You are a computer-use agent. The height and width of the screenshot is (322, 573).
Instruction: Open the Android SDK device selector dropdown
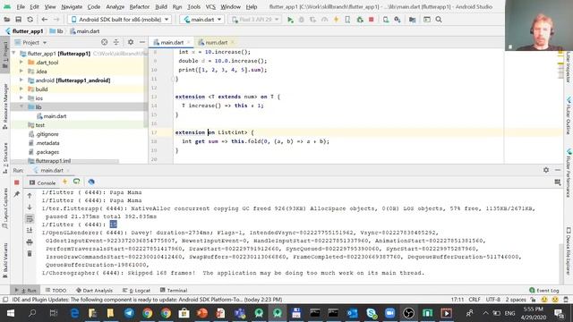click(x=119, y=20)
